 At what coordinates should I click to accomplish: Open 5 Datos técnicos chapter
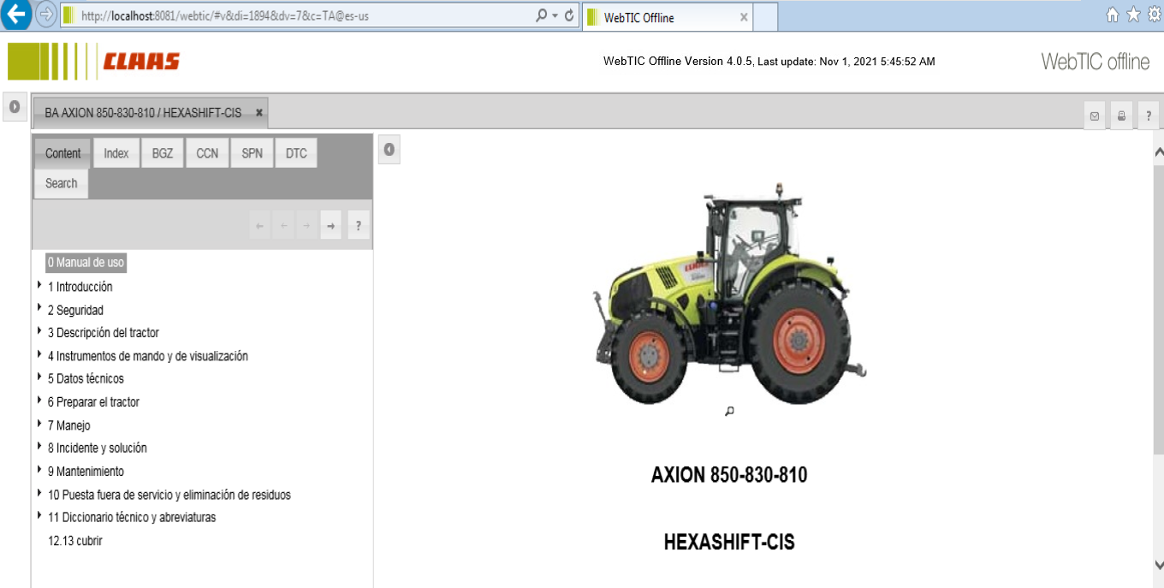(86, 378)
